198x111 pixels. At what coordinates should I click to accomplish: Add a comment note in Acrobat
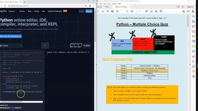(147, 11)
